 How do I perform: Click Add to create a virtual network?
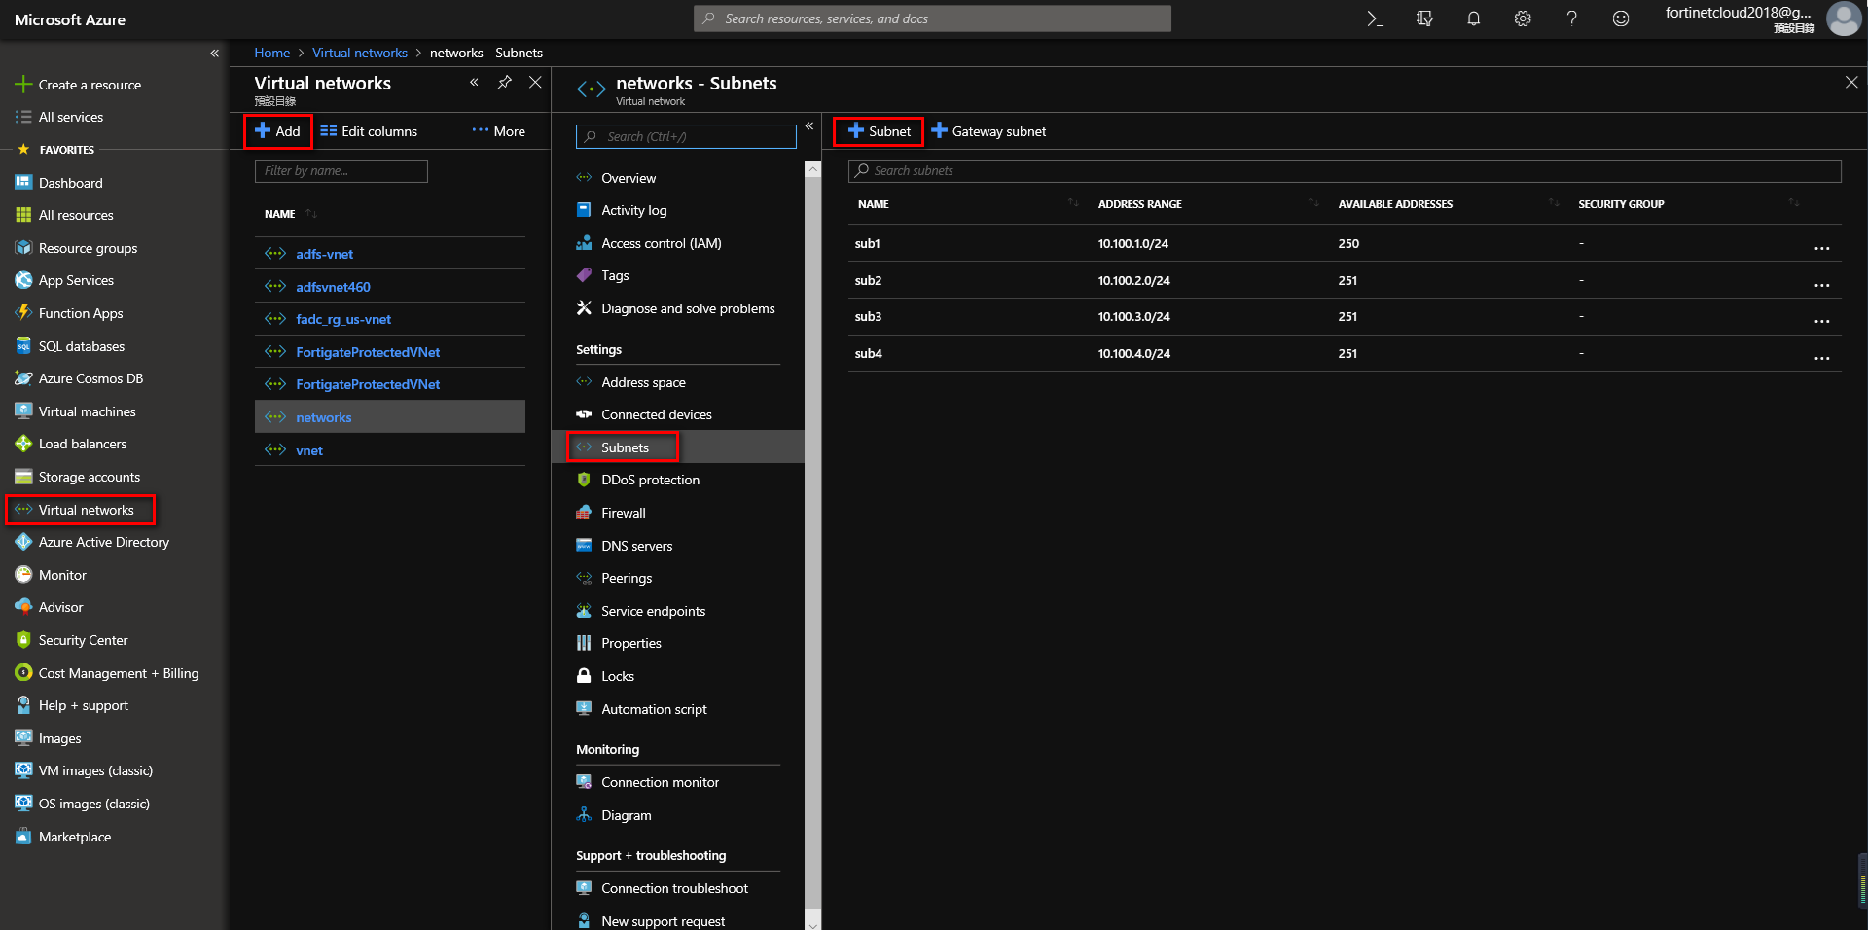point(277,130)
